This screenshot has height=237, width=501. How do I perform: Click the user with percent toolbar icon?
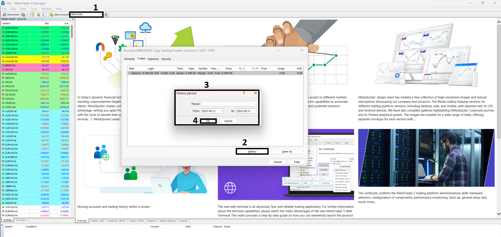(x=39, y=15)
